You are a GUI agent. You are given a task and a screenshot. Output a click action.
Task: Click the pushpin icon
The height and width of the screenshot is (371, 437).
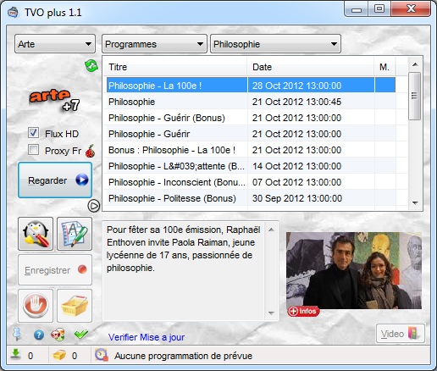coord(17,335)
